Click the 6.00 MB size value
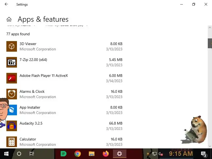Viewport: 212px width, 159px height. 116,76
